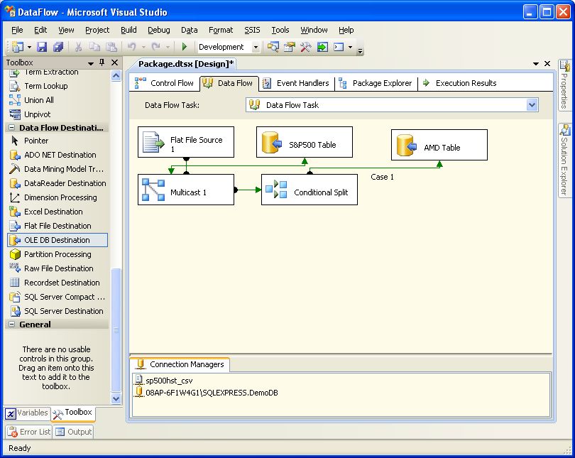
Task: Click the Save icon in the toolbar
Action: pyautogui.click(x=42, y=47)
